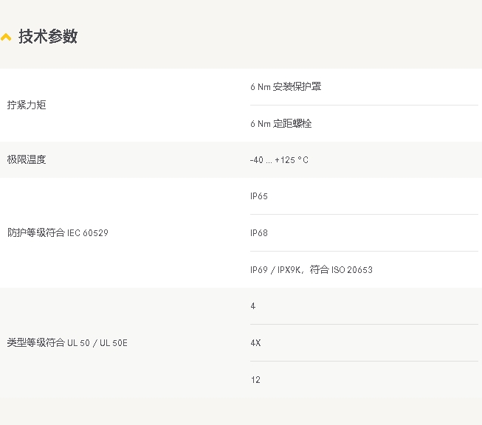Click the IP68 protection rating
Image resolution: width=482 pixels, height=425 pixels.
(259, 233)
